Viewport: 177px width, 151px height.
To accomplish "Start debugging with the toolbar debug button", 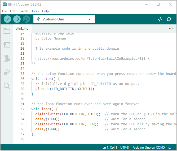I will coord(26,19).
